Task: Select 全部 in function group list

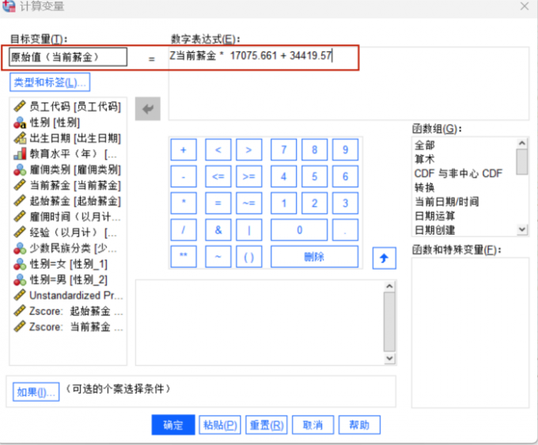Action: [425, 145]
